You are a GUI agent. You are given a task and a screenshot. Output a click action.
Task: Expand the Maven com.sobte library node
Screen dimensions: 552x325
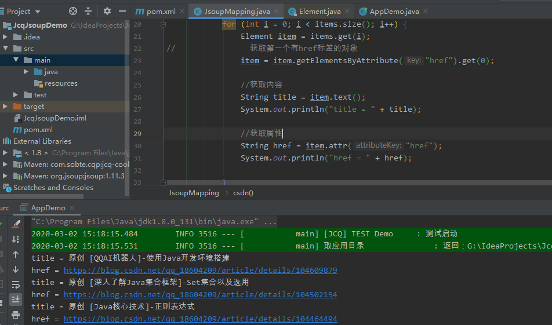point(5,165)
